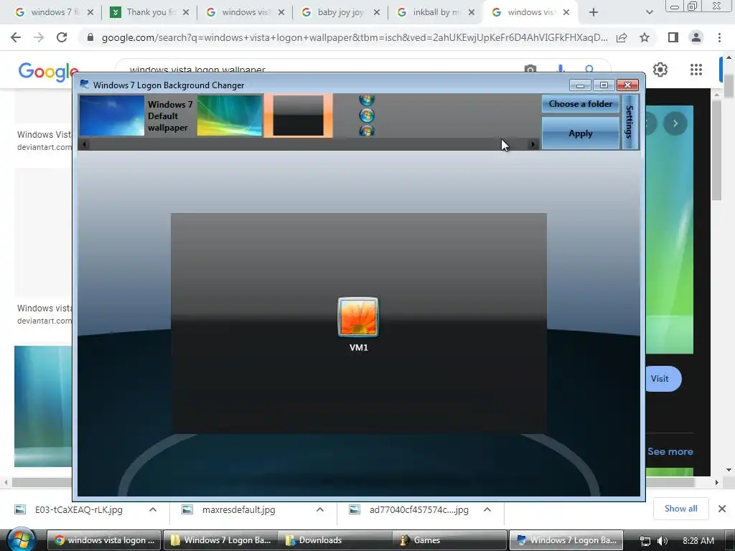Image resolution: width=735 pixels, height=551 pixels.
Task: Reload the Google search page
Action: (62, 37)
